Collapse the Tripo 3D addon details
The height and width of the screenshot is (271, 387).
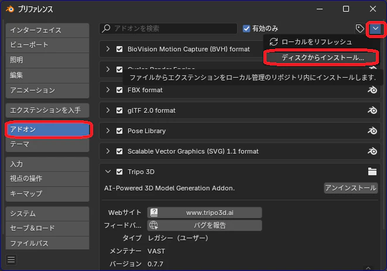[108, 172]
